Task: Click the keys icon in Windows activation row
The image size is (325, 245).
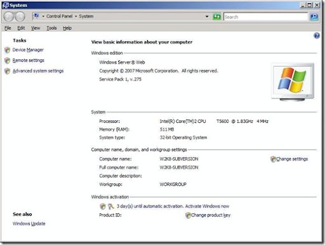Action: [111, 206]
